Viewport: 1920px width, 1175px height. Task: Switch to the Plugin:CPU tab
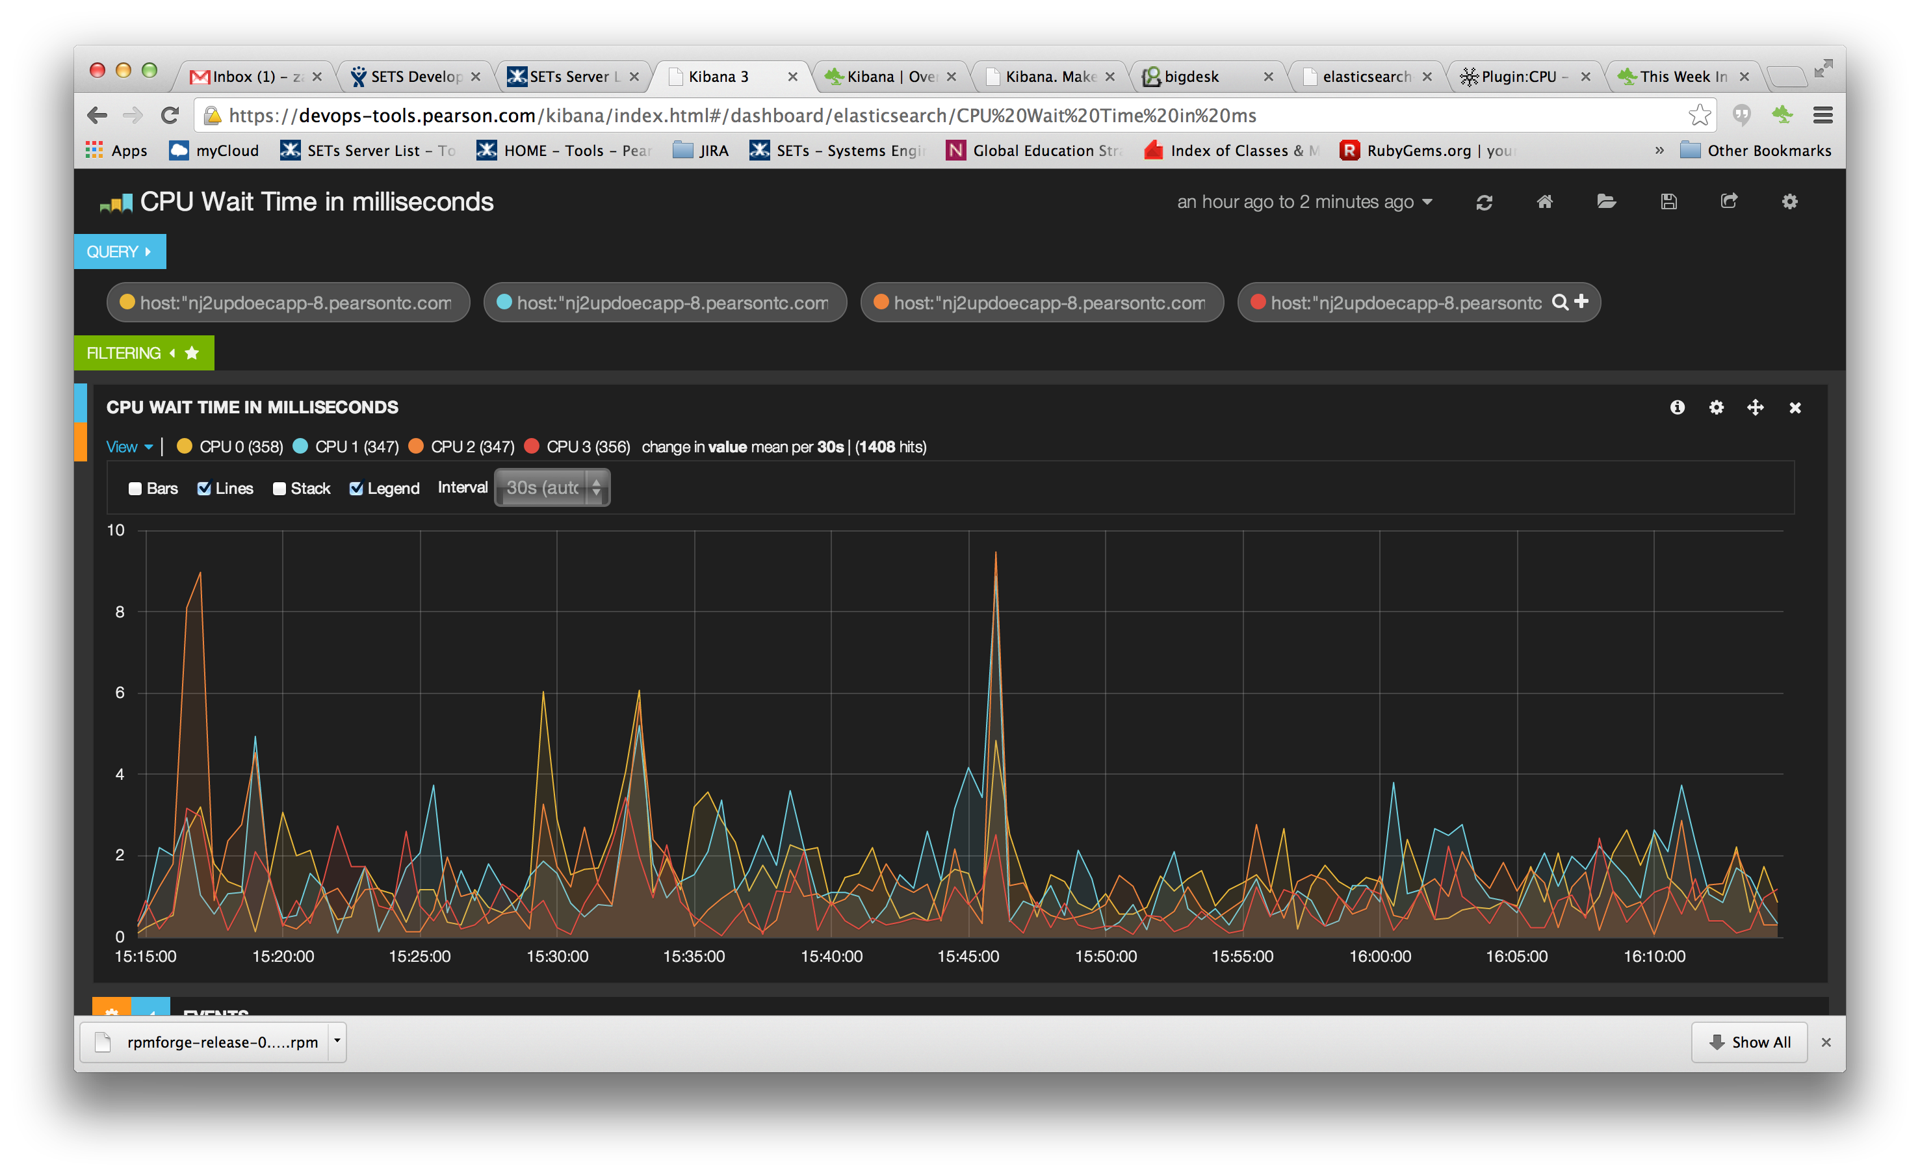coord(1524,76)
